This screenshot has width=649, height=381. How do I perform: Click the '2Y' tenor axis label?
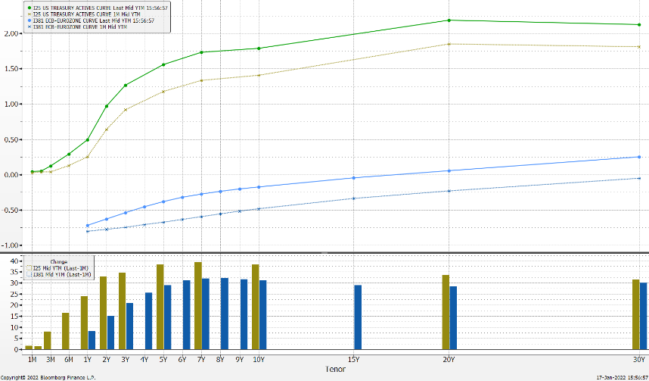107,360
